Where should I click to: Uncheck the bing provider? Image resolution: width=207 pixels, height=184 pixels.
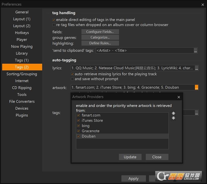tap(78, 126)
